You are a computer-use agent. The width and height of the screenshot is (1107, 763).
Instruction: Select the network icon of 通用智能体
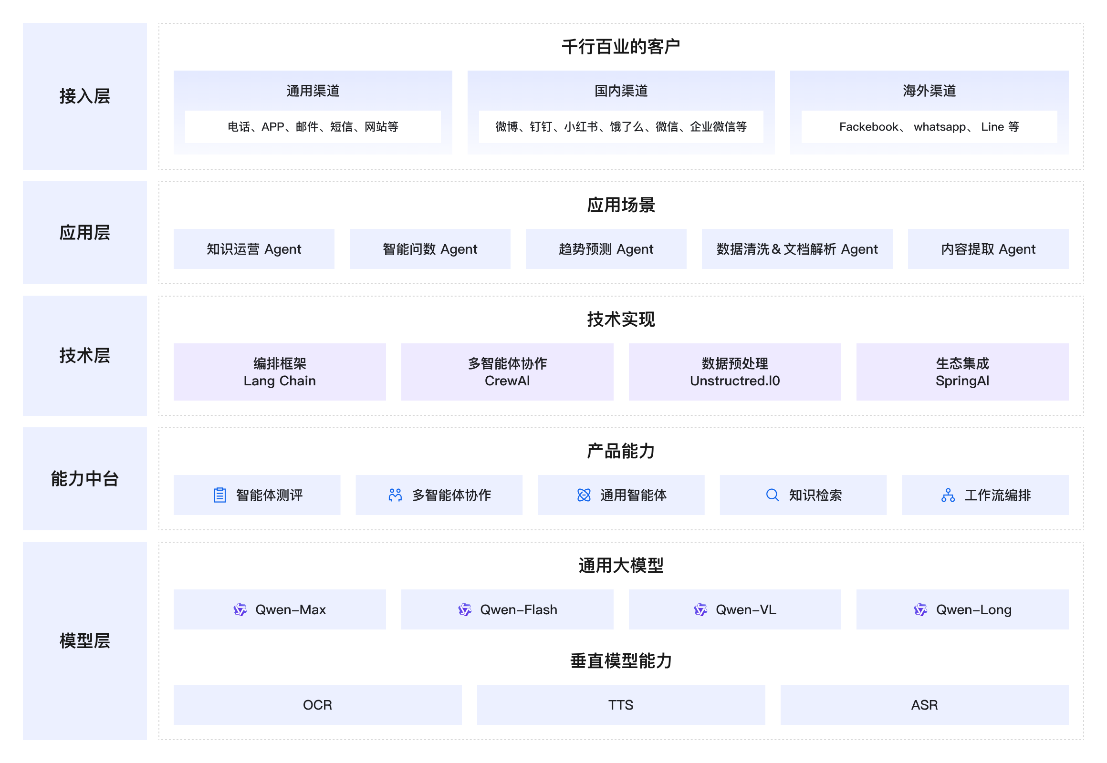pyautogui.click(x=583, y=495)
